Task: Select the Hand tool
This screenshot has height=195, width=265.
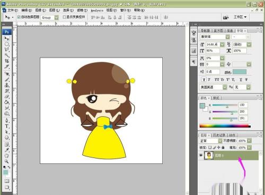Action: point(7,155)
